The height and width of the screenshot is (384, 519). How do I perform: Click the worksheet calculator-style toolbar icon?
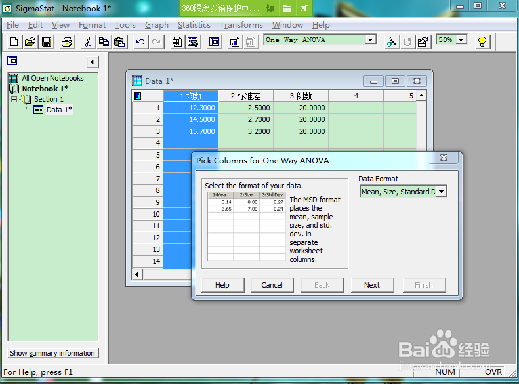click(177, 42)
